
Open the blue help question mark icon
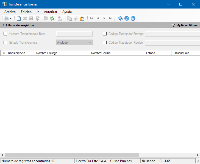[127, 18]
